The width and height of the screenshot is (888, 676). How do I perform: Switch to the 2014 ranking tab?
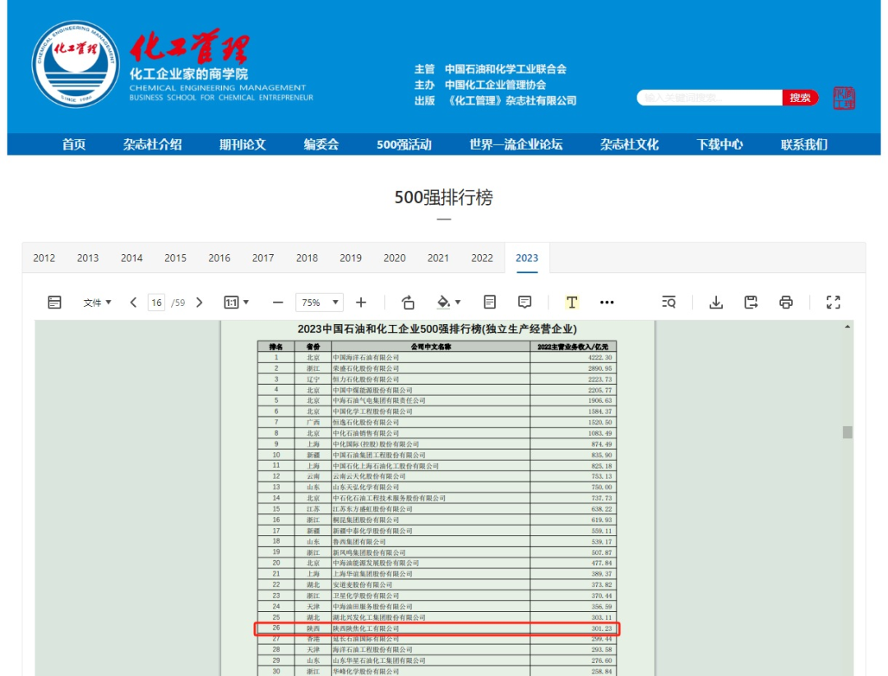pyautogui.click(x=132, y=258)
